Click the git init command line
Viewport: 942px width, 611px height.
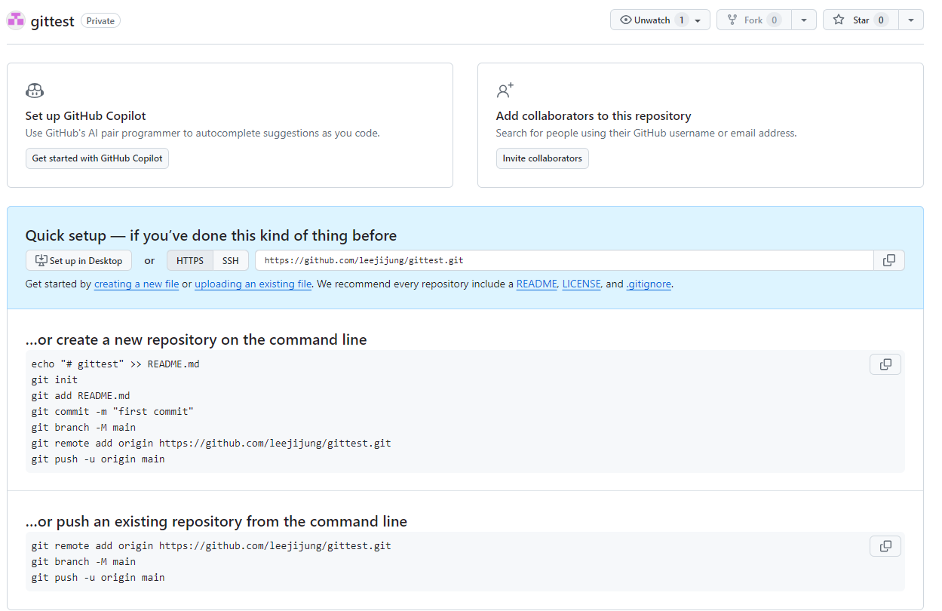pyautogui.click(x=54, y=380)
